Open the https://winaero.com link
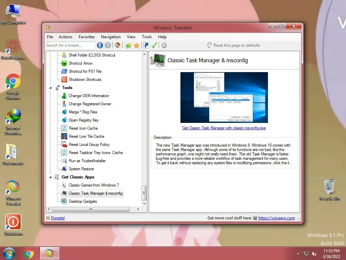 276,218
